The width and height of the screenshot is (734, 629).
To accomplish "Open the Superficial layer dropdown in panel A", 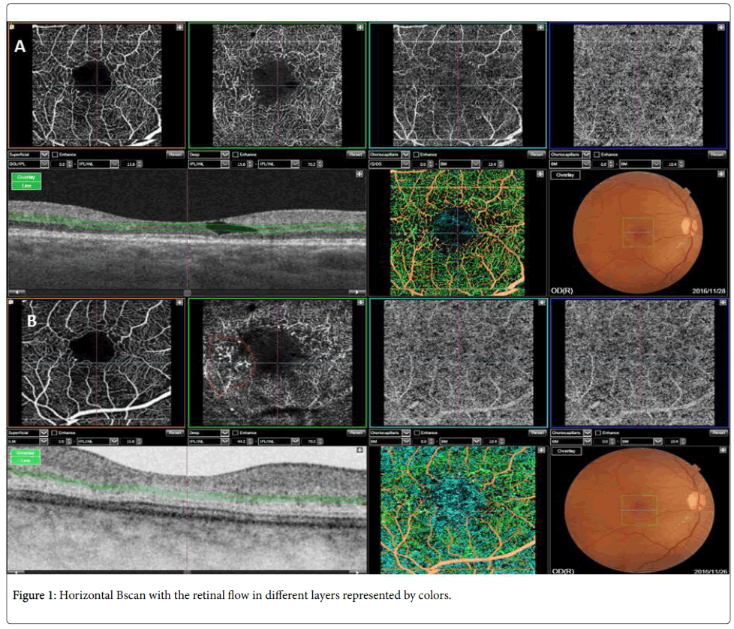I will pos(44,154).
